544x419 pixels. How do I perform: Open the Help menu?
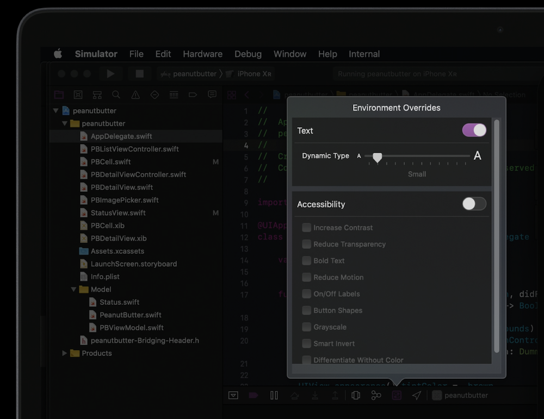[327, 54]
